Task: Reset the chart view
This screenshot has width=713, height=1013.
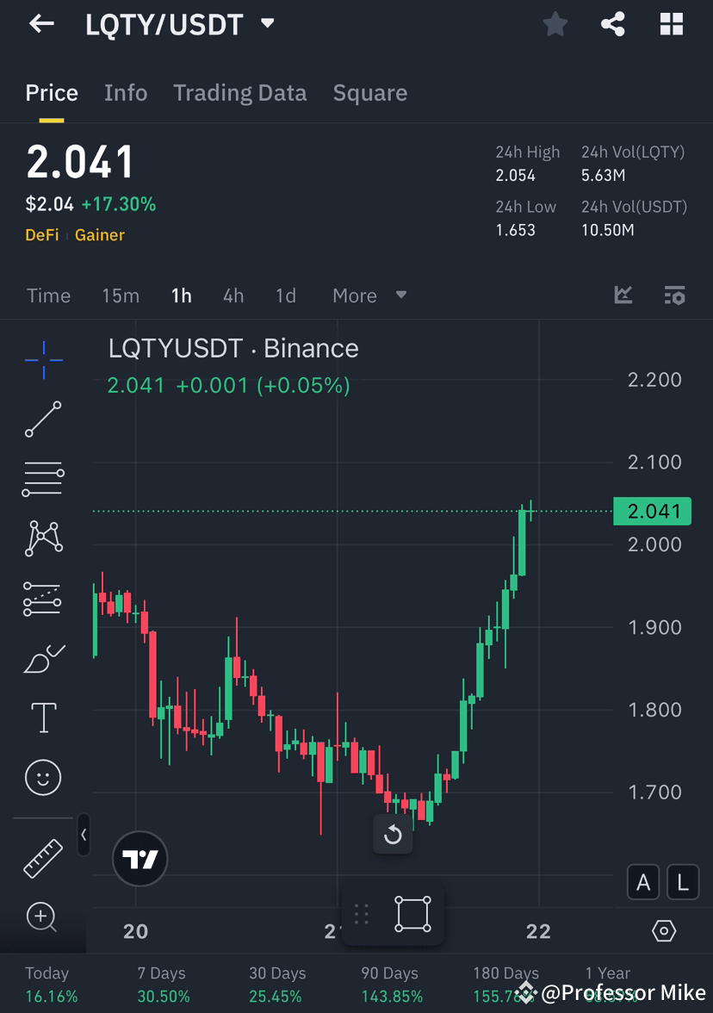Action: tap(393, 834)
